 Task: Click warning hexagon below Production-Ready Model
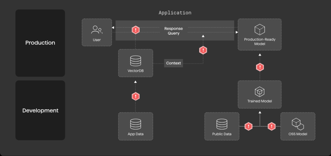coord(260,67)
